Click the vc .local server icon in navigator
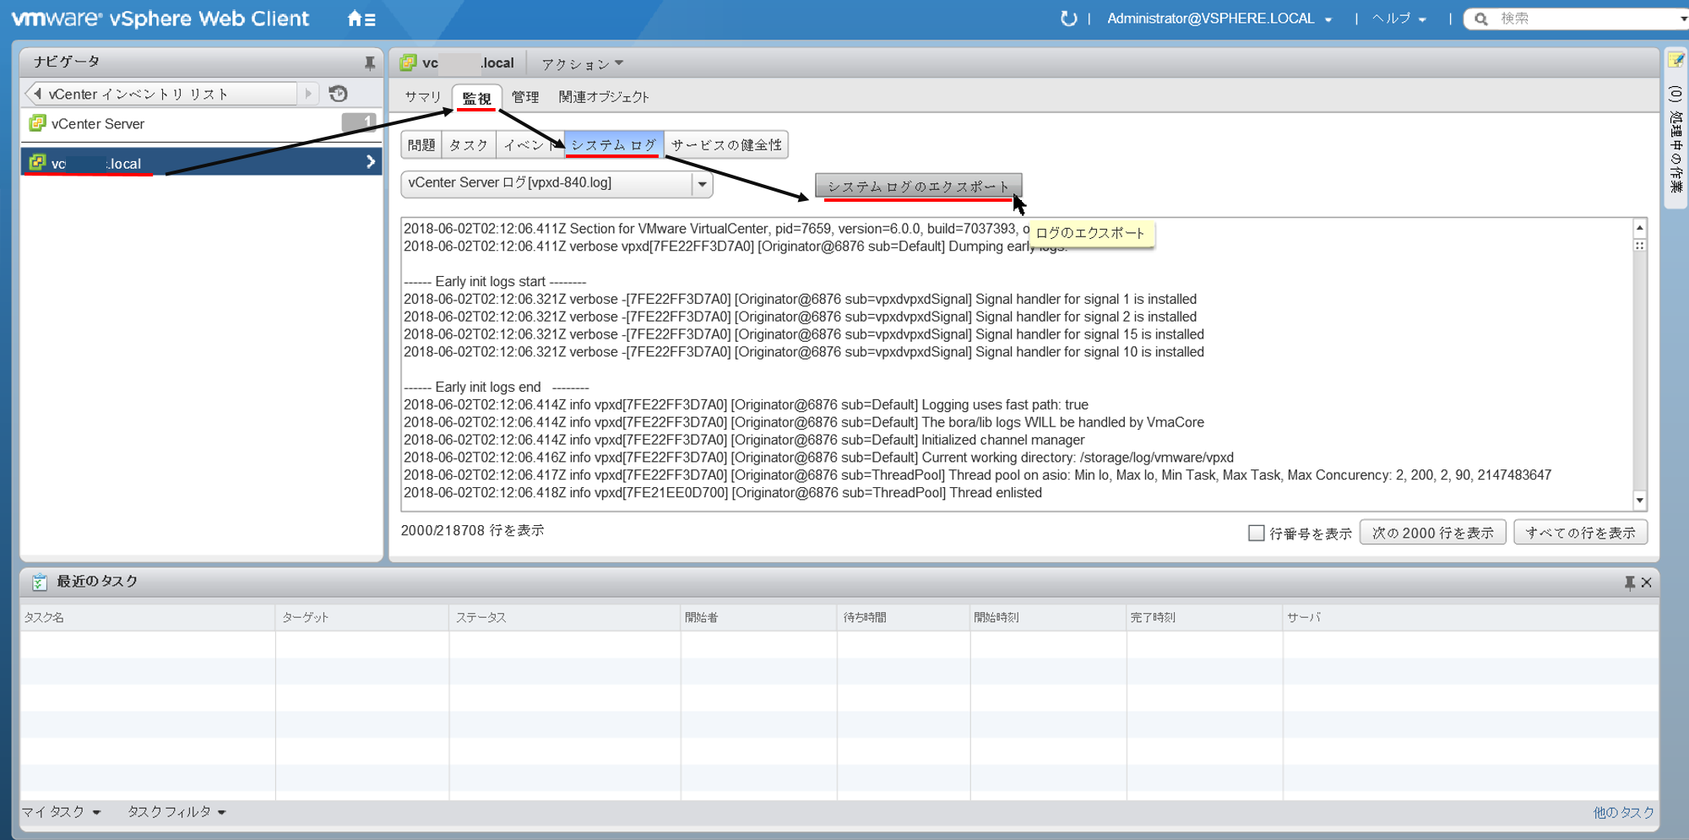Image resolution: width=1689 pixels, height=840 pixels. click(37, 162)
